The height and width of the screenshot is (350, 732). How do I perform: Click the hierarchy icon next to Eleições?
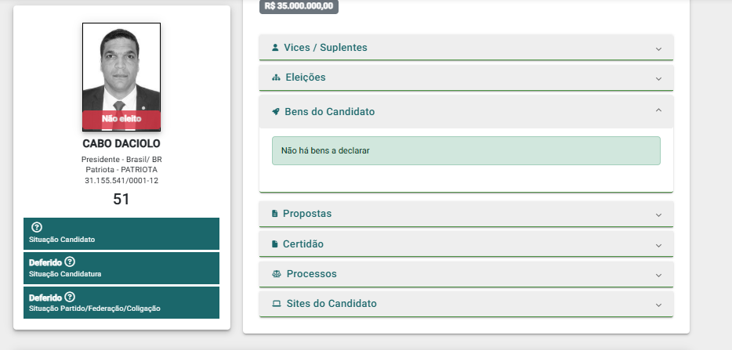(276, 78)
